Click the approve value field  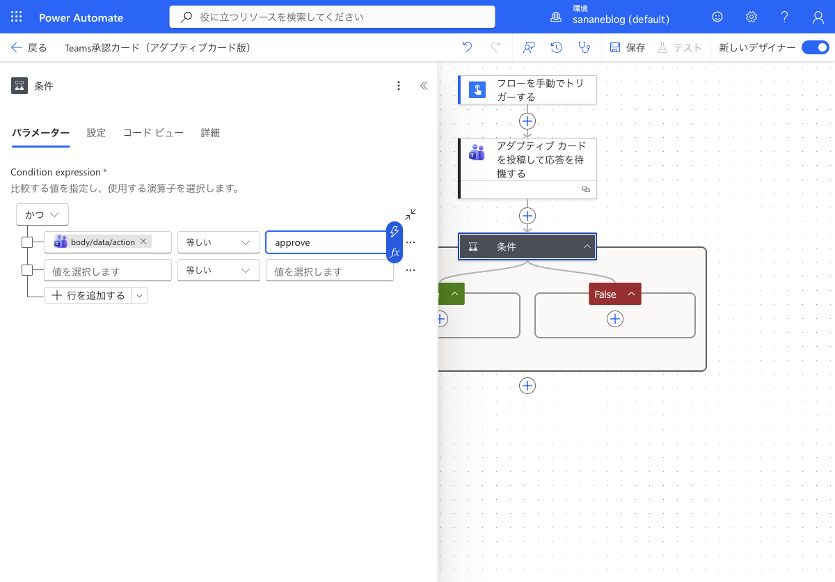click(x=326, y=242)
